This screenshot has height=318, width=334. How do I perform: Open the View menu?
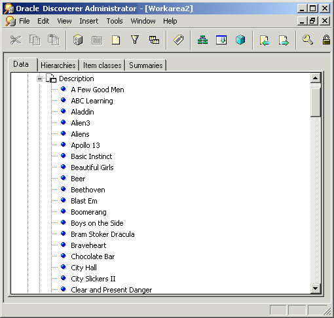(64, 21)
